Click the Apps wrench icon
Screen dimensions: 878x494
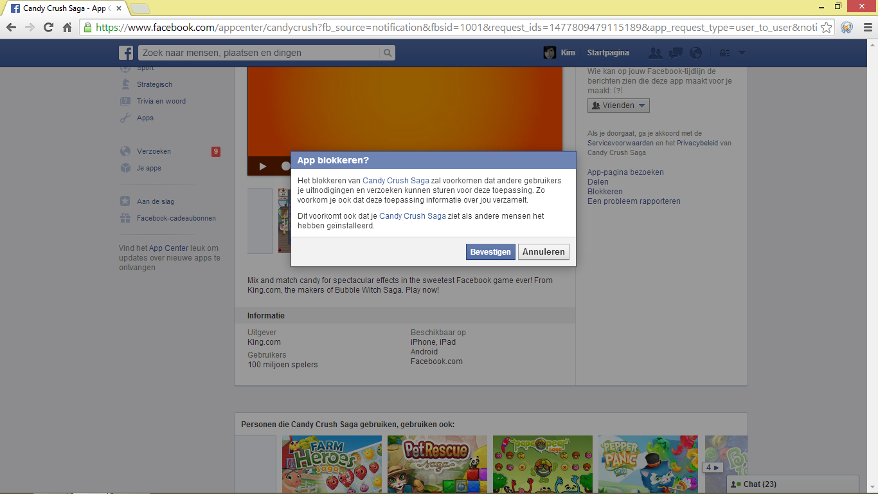click(x=125, y=118)
